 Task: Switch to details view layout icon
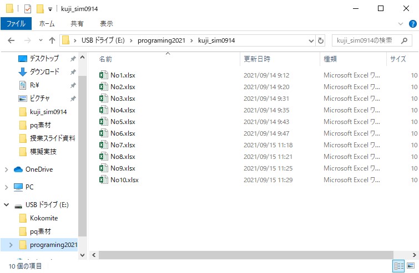398,266
